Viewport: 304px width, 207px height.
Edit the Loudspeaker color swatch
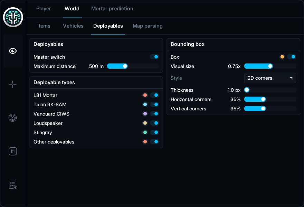pos(145,123)
